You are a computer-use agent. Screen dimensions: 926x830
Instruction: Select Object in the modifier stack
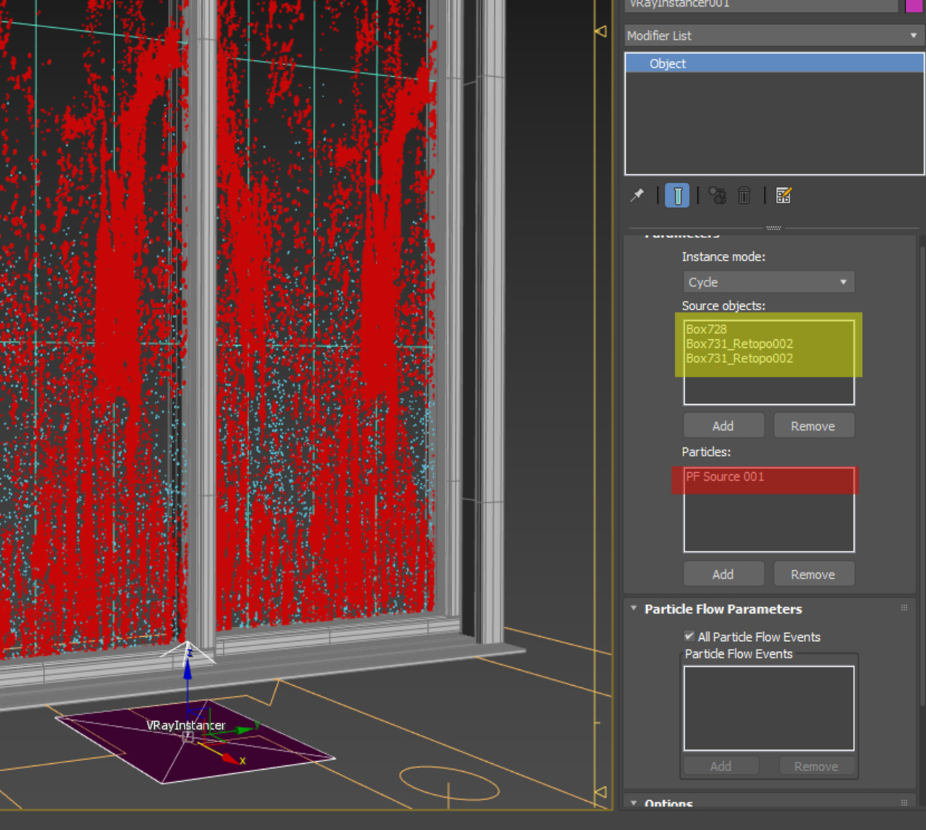click(x=775, y=63)
